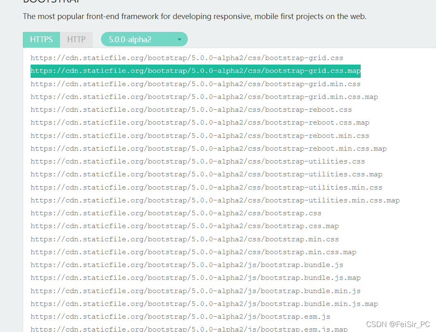Select the css/bootstrap.css URL
This screenshot has width=436, height=332.
(176, 213)
